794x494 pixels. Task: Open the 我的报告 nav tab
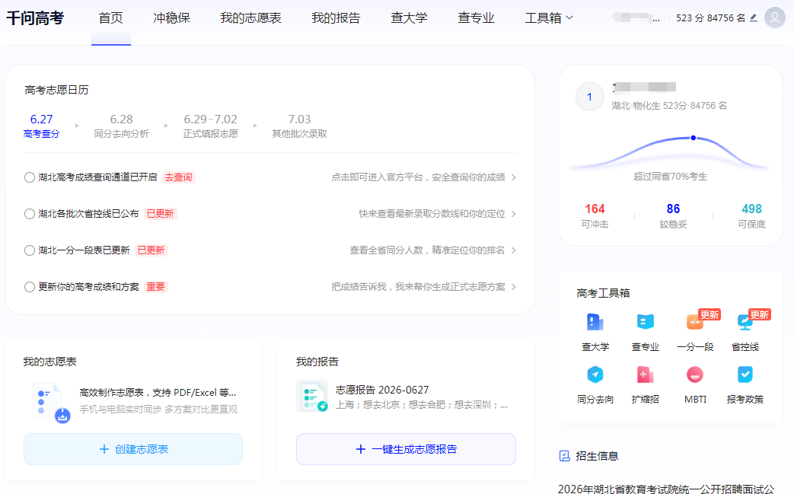click(336, 18)
